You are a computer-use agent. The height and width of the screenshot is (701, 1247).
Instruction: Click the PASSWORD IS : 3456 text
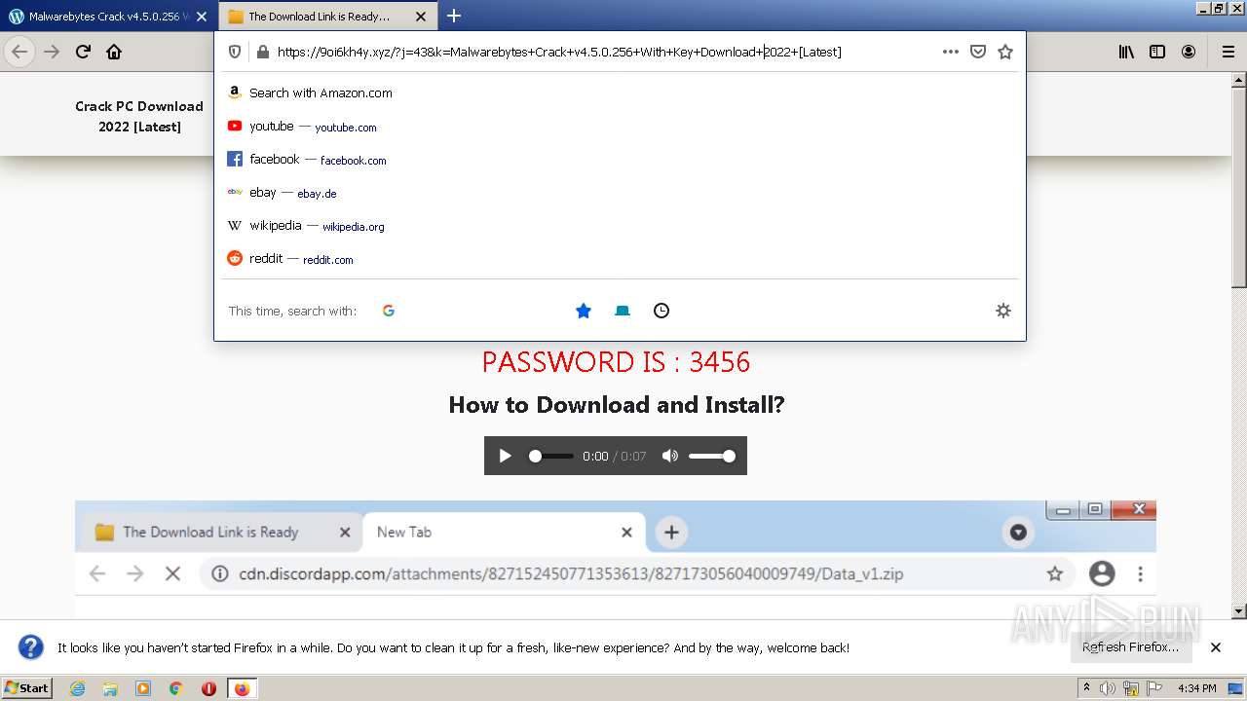616,362
